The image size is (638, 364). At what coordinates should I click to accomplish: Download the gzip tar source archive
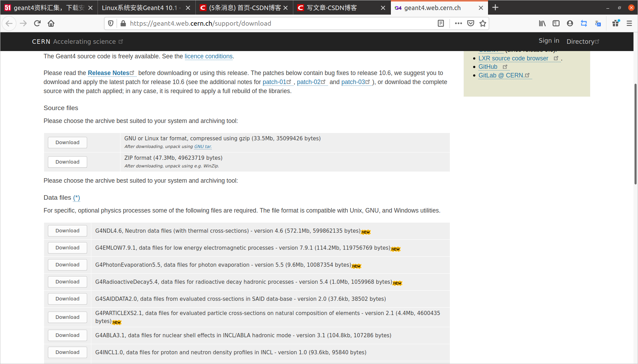click(67, 142)
